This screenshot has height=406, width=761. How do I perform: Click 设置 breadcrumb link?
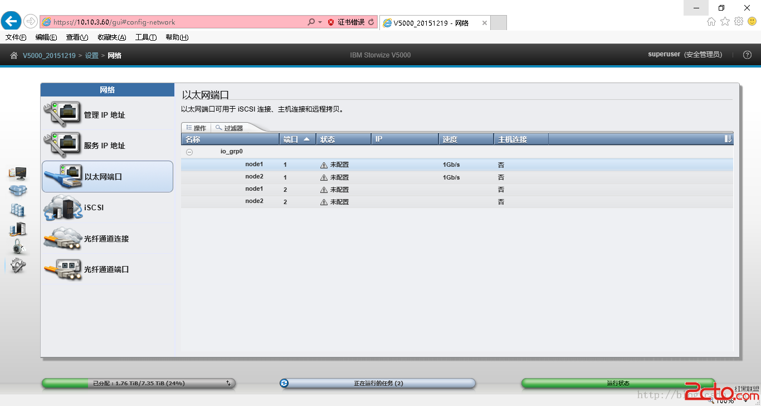[91, 55]
